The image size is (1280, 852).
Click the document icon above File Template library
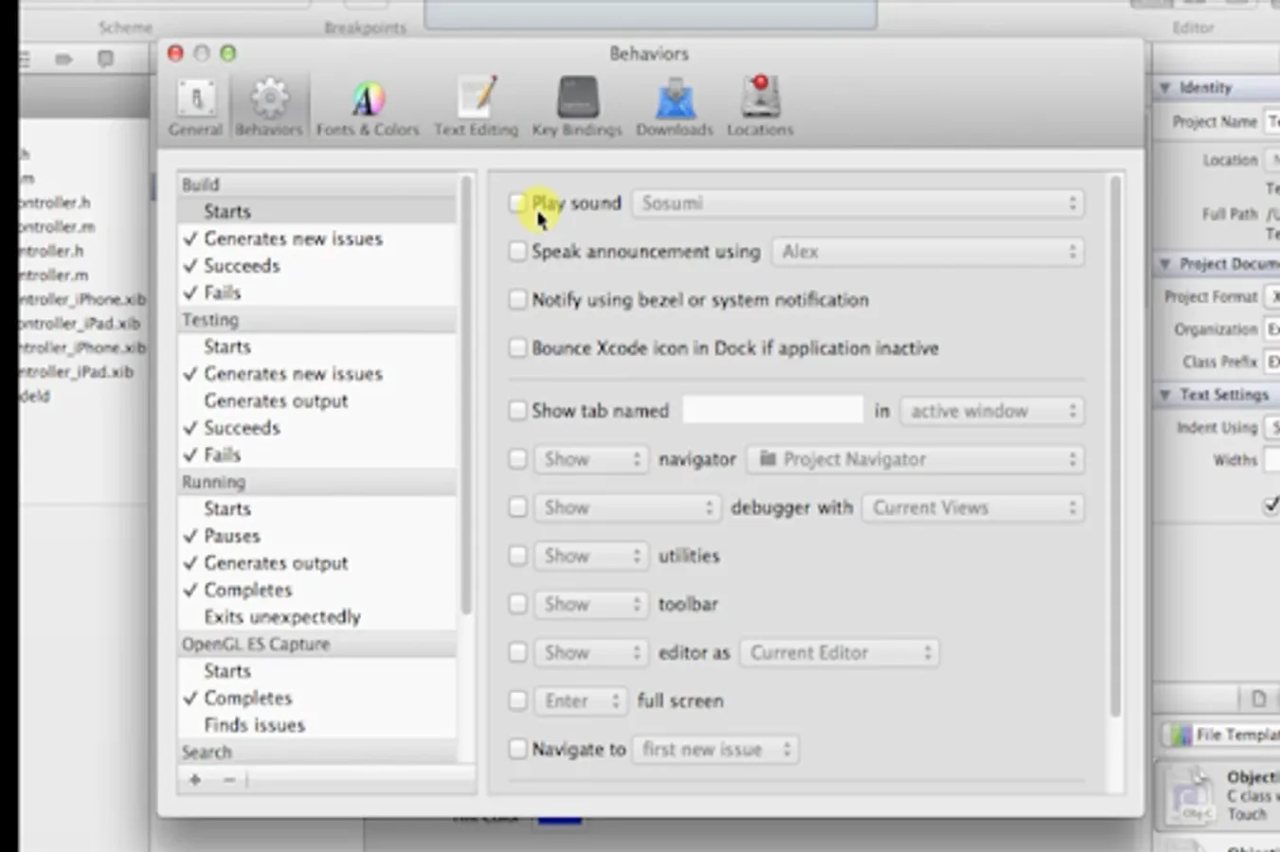[1258, 699]
